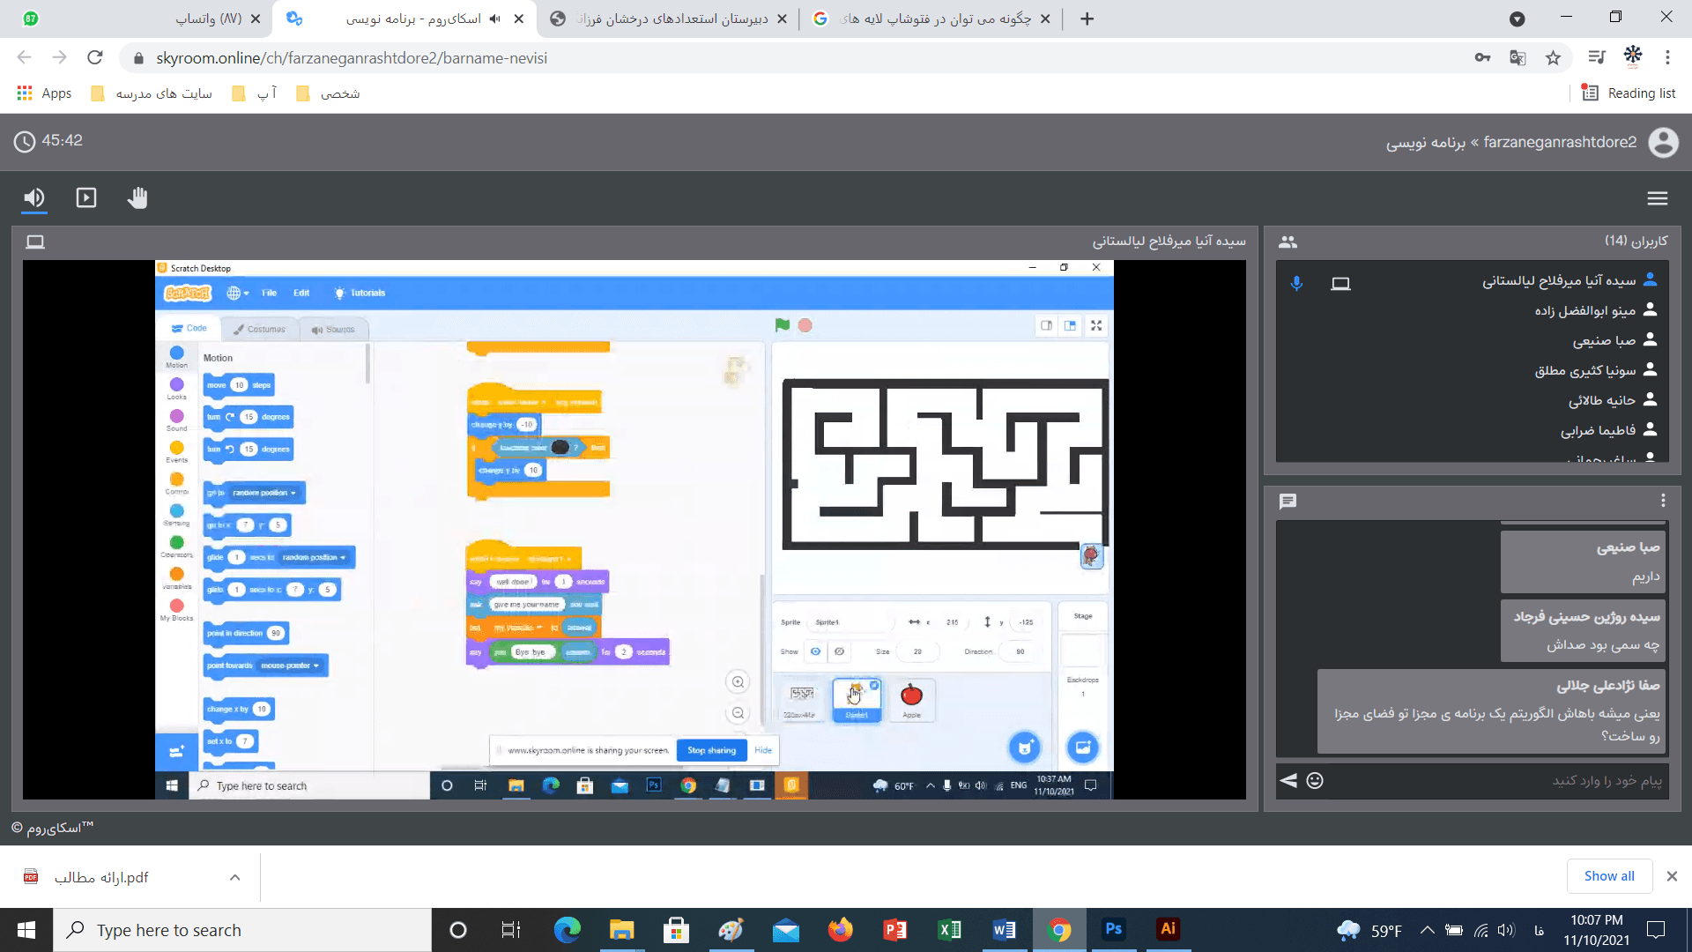The width and height of the screenshot is (1692, 952).
Task: Expand the system tray hidden icons
Action: (x=1427, y=930)
